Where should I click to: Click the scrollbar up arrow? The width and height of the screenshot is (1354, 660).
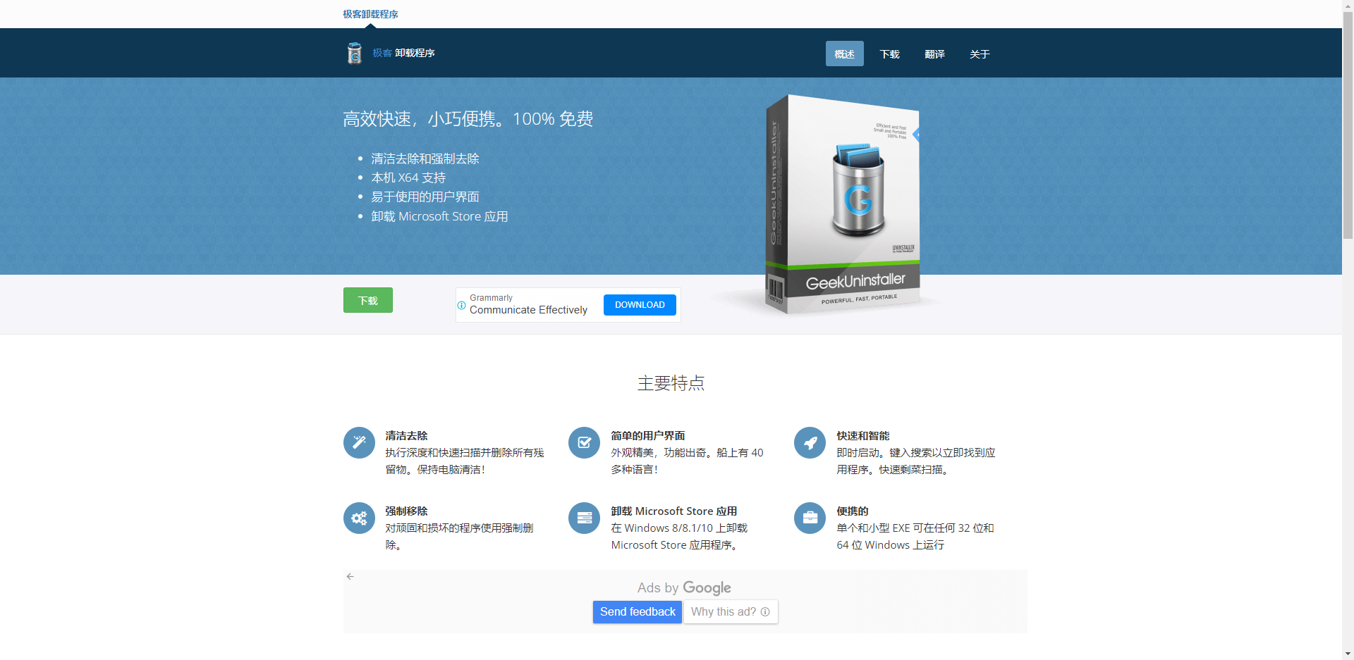coord(1348,6)
